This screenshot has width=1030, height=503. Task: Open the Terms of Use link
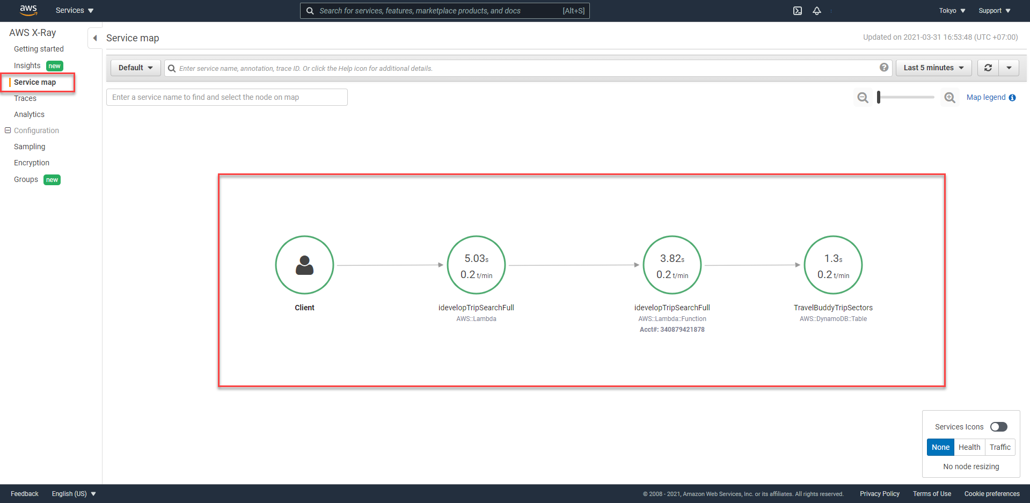(x=932, y=494)
